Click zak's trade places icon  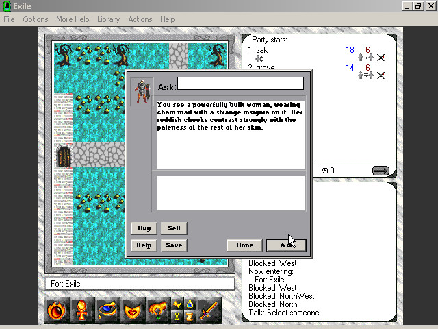[365, 58]
